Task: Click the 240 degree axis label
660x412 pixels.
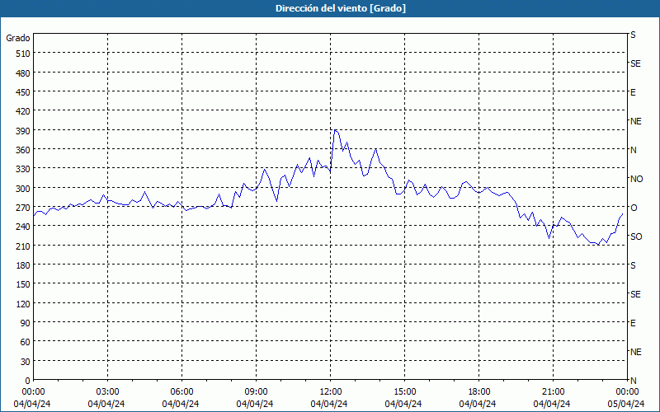Action: (x=23, y=227)
